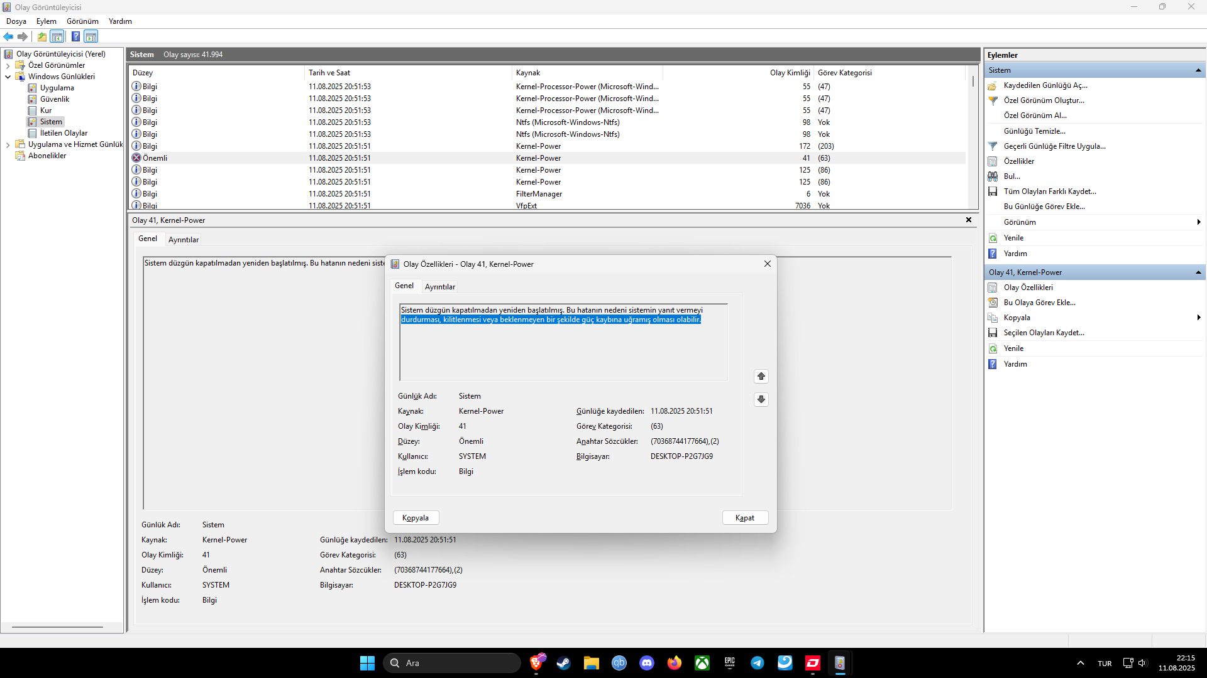Collapse the Windows Günlükleri tree node

click(8, 77)
